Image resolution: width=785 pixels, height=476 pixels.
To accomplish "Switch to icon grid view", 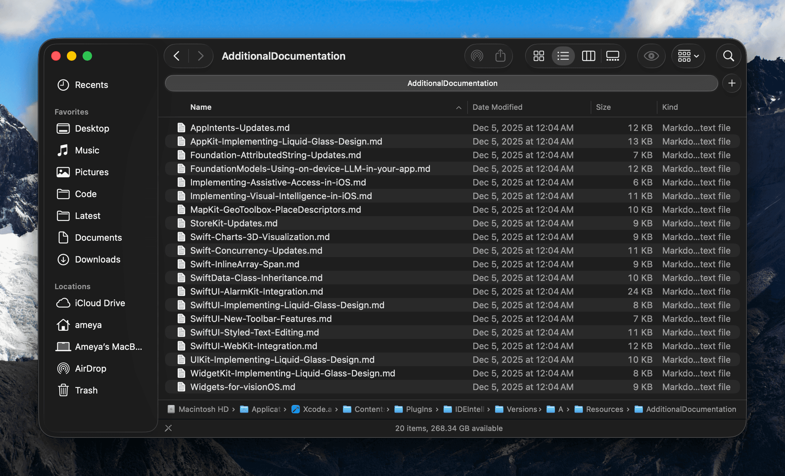I will click(x=538, y=56).
